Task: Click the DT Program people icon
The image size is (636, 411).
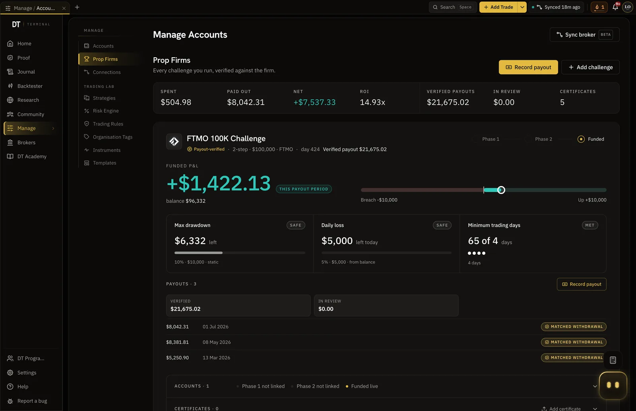Action: 10,359
